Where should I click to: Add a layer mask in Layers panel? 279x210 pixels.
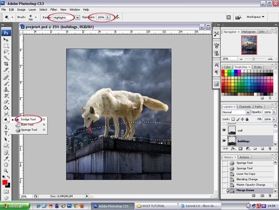[240, 149]
